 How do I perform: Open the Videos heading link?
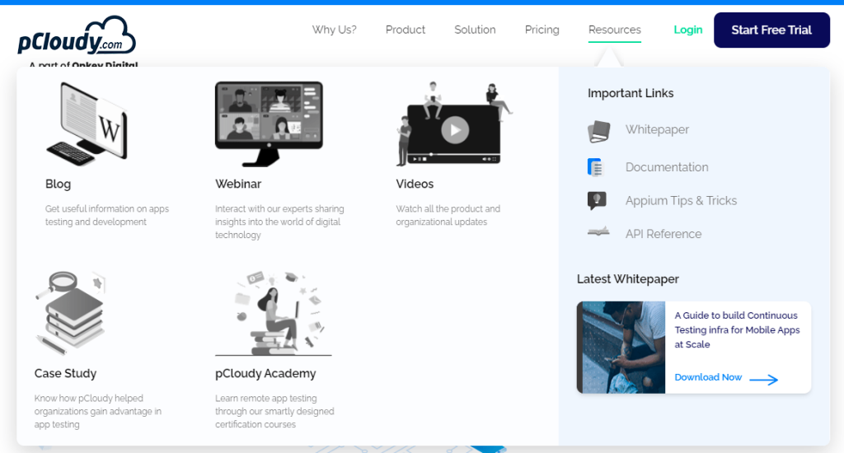[x=415, y=184]
